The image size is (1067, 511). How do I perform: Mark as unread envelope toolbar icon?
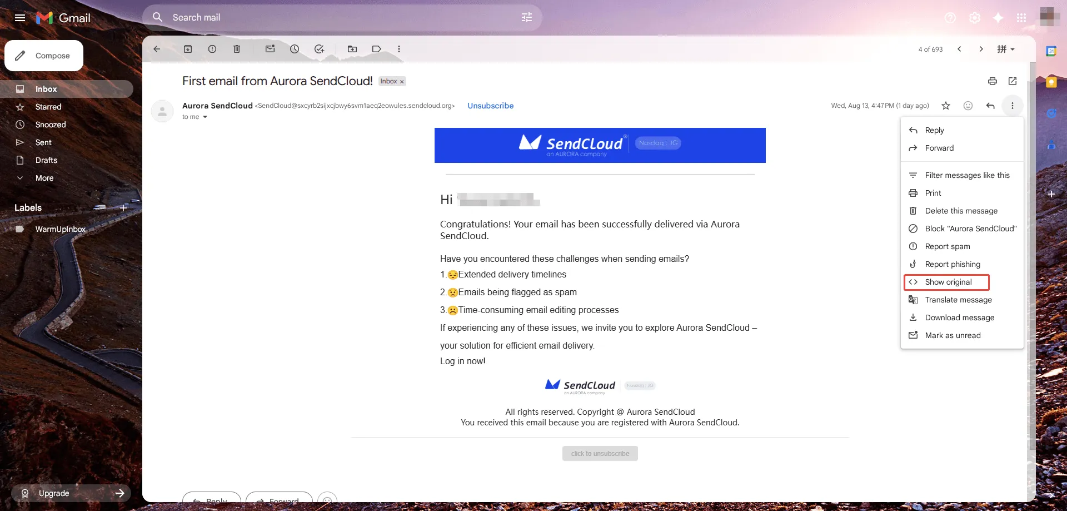click(270, 49)
